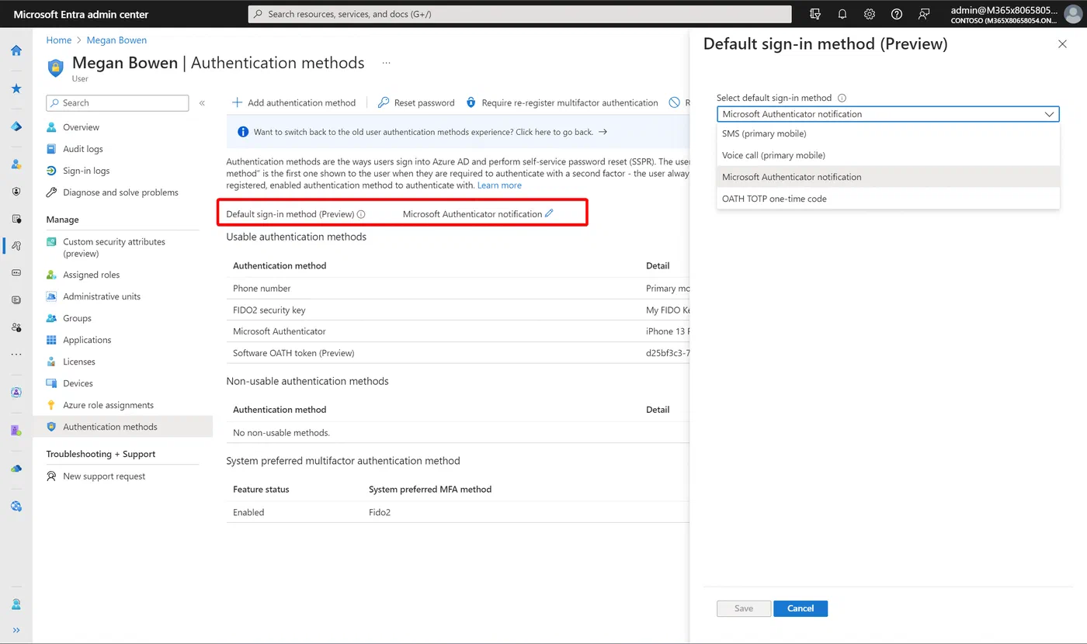This screenshot has width=1087, height=644.
Task: Click the admin account avatar
Action: [x=1072, y=14]
